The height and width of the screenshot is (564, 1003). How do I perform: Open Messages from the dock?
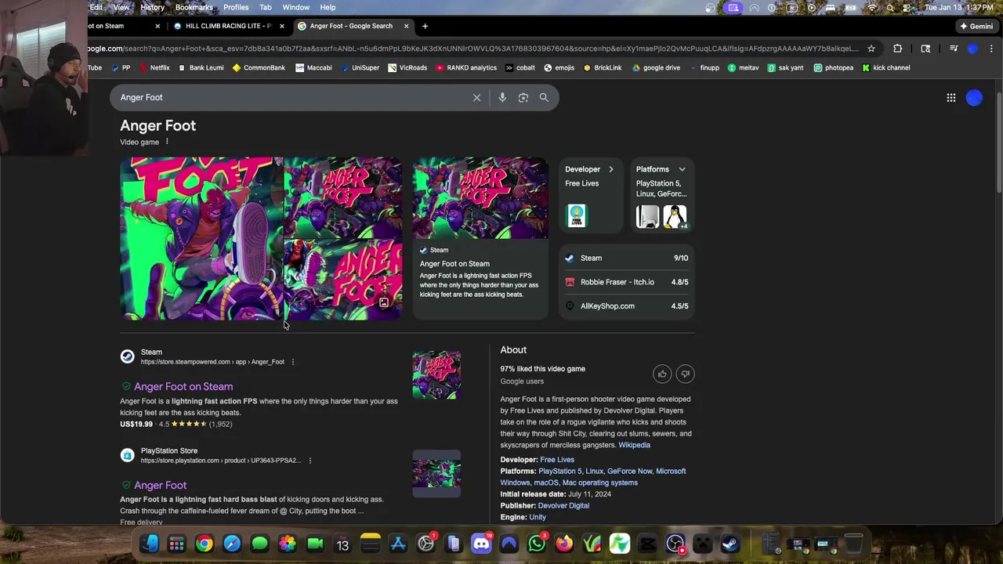tap(259, 543)
